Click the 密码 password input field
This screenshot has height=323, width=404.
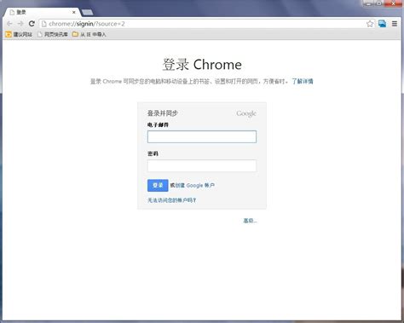(x=202, y=165)
